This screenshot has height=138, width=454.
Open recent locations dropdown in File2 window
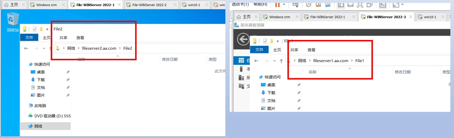(x=44, y=48)
